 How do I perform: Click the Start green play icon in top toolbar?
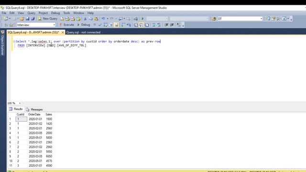[142, 19]
